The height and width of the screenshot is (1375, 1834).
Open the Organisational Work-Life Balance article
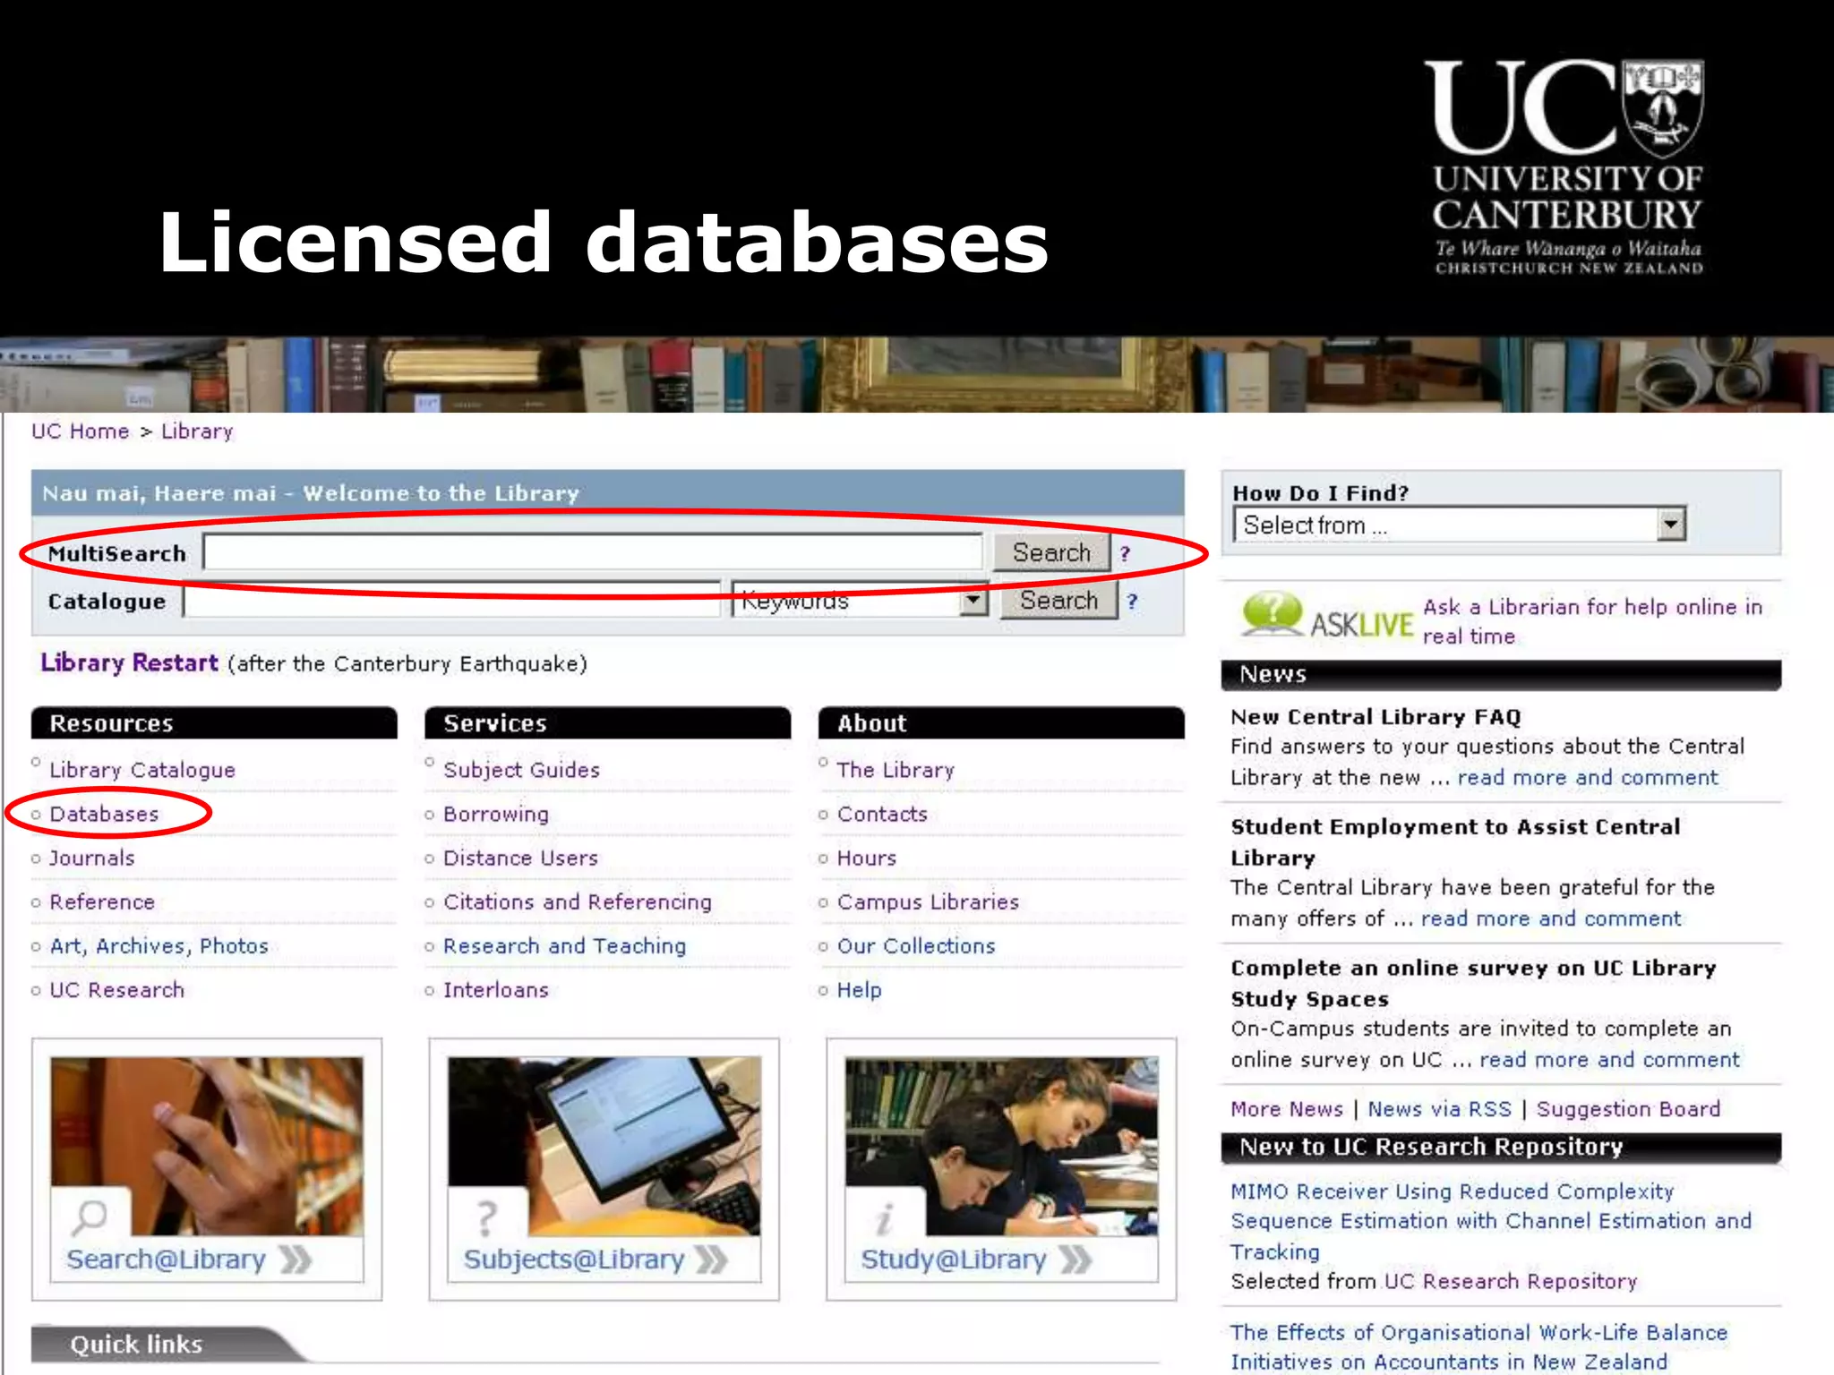[1478, 1347]
